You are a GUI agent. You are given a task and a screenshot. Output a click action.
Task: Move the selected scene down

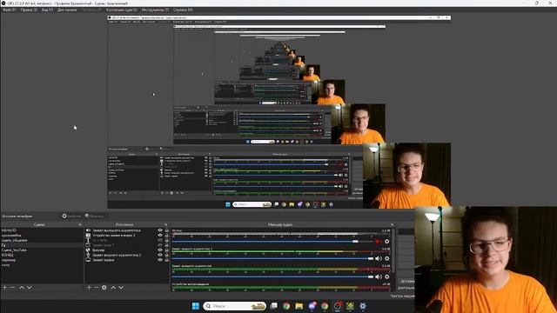tap(30, 288)
